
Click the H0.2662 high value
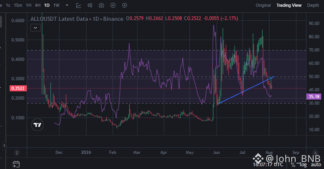point(154,18)
